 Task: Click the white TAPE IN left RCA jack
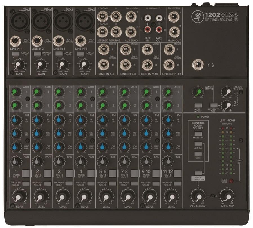(147, 18)
